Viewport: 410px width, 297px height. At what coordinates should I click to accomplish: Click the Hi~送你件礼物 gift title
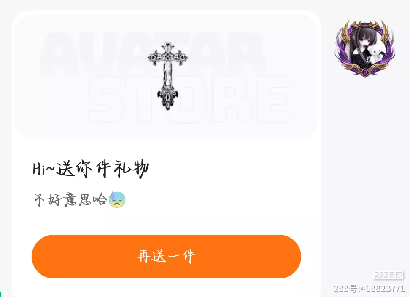click(91, 169)
